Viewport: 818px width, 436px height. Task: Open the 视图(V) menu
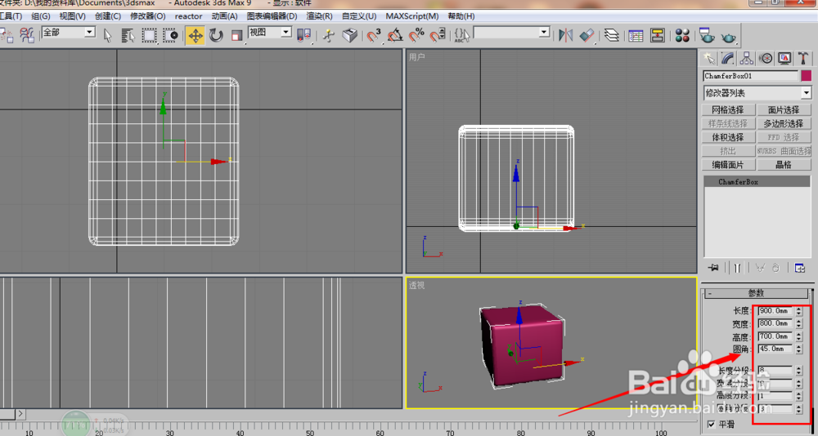73,16
